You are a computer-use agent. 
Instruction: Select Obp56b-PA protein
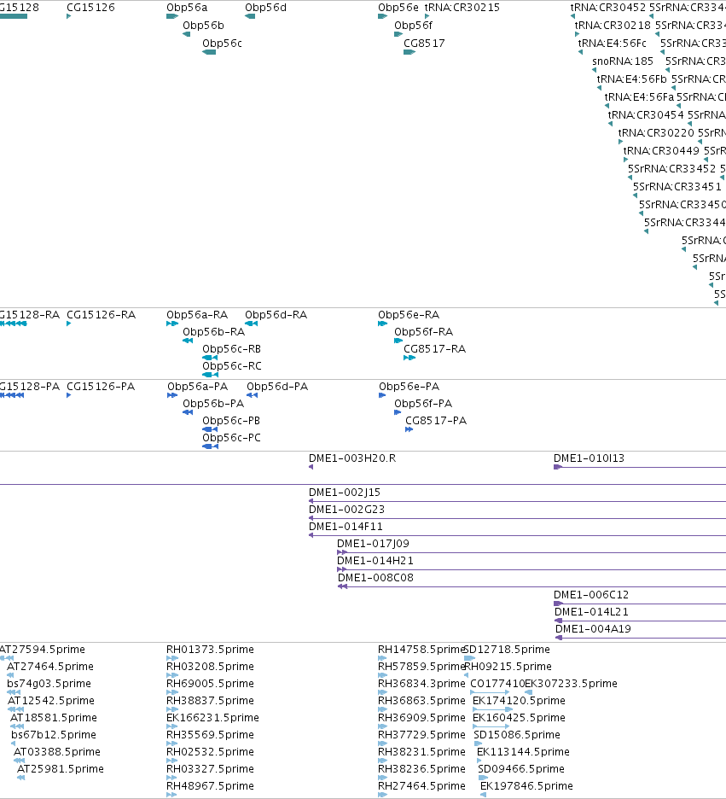coord(188,412)
